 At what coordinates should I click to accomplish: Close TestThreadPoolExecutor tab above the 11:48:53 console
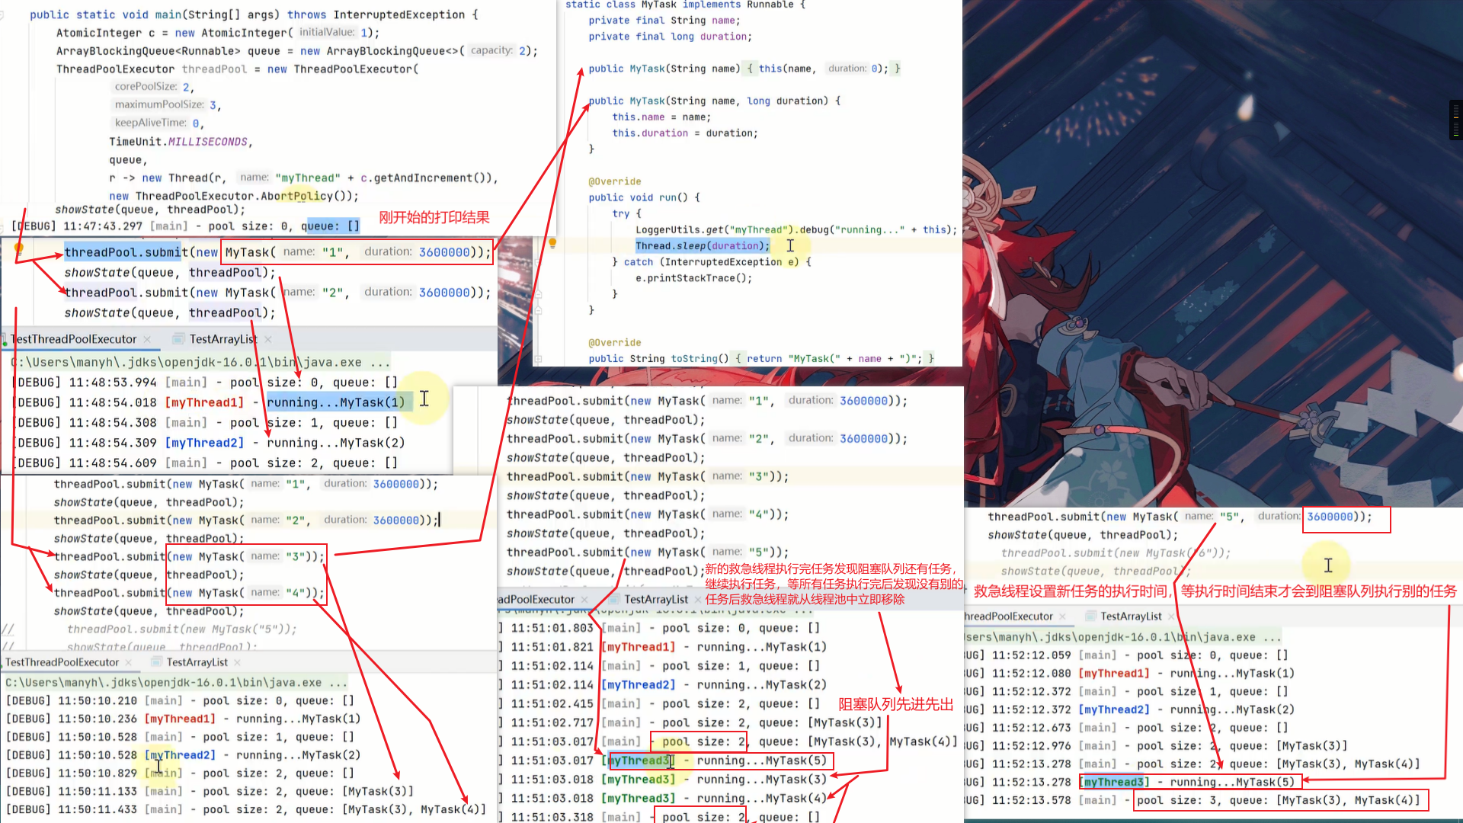click(147, 339)
